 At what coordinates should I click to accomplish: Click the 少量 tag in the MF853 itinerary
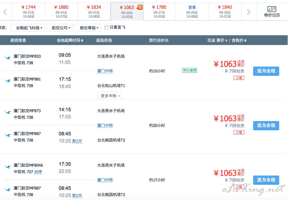point(239,78)
